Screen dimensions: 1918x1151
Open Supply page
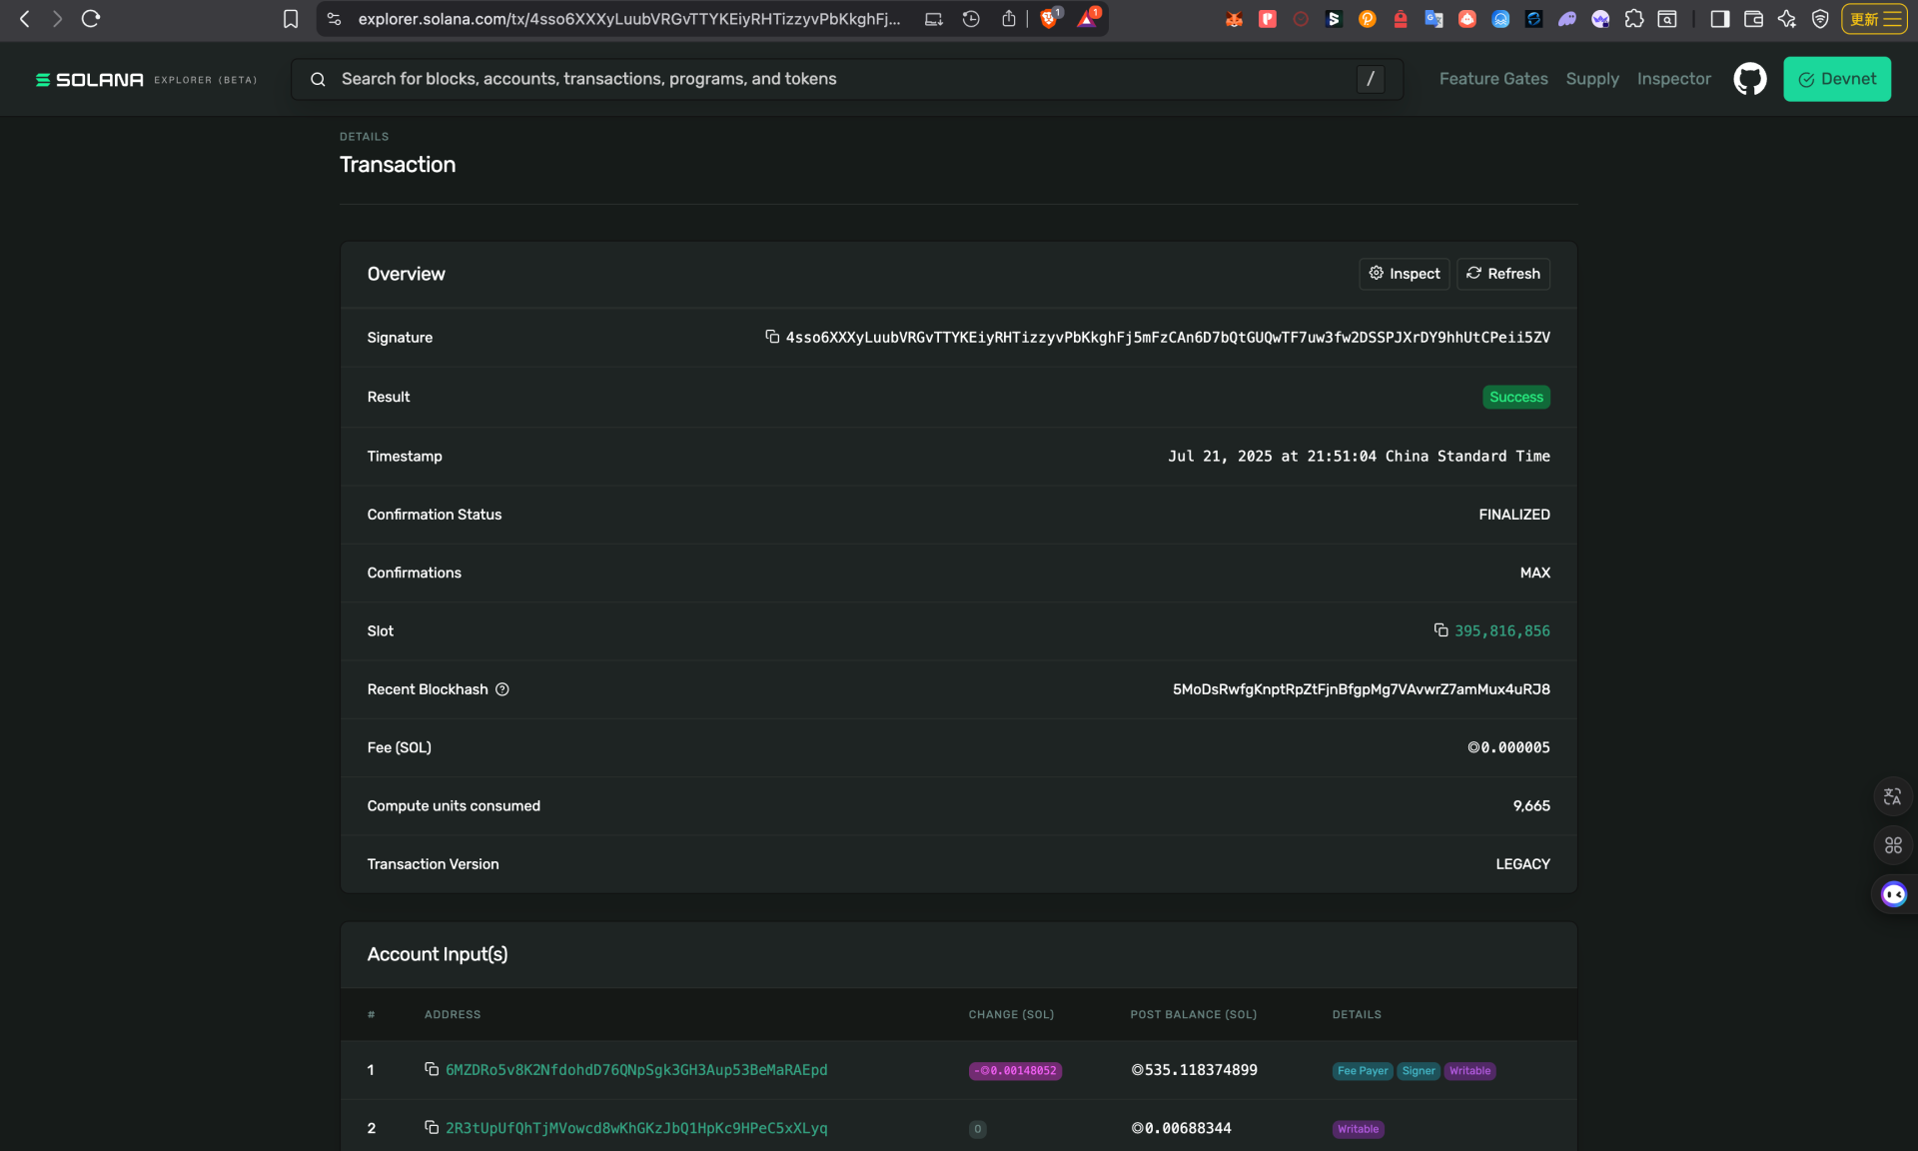click(x=1592, y=79)
